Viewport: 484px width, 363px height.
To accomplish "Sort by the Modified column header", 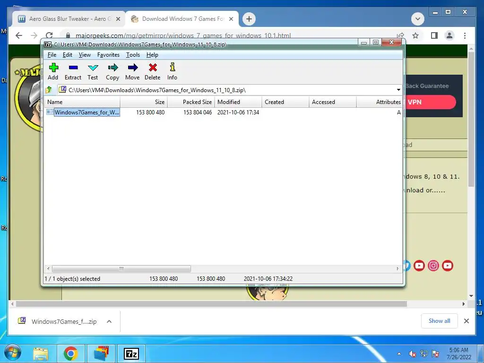I will 238,102.
